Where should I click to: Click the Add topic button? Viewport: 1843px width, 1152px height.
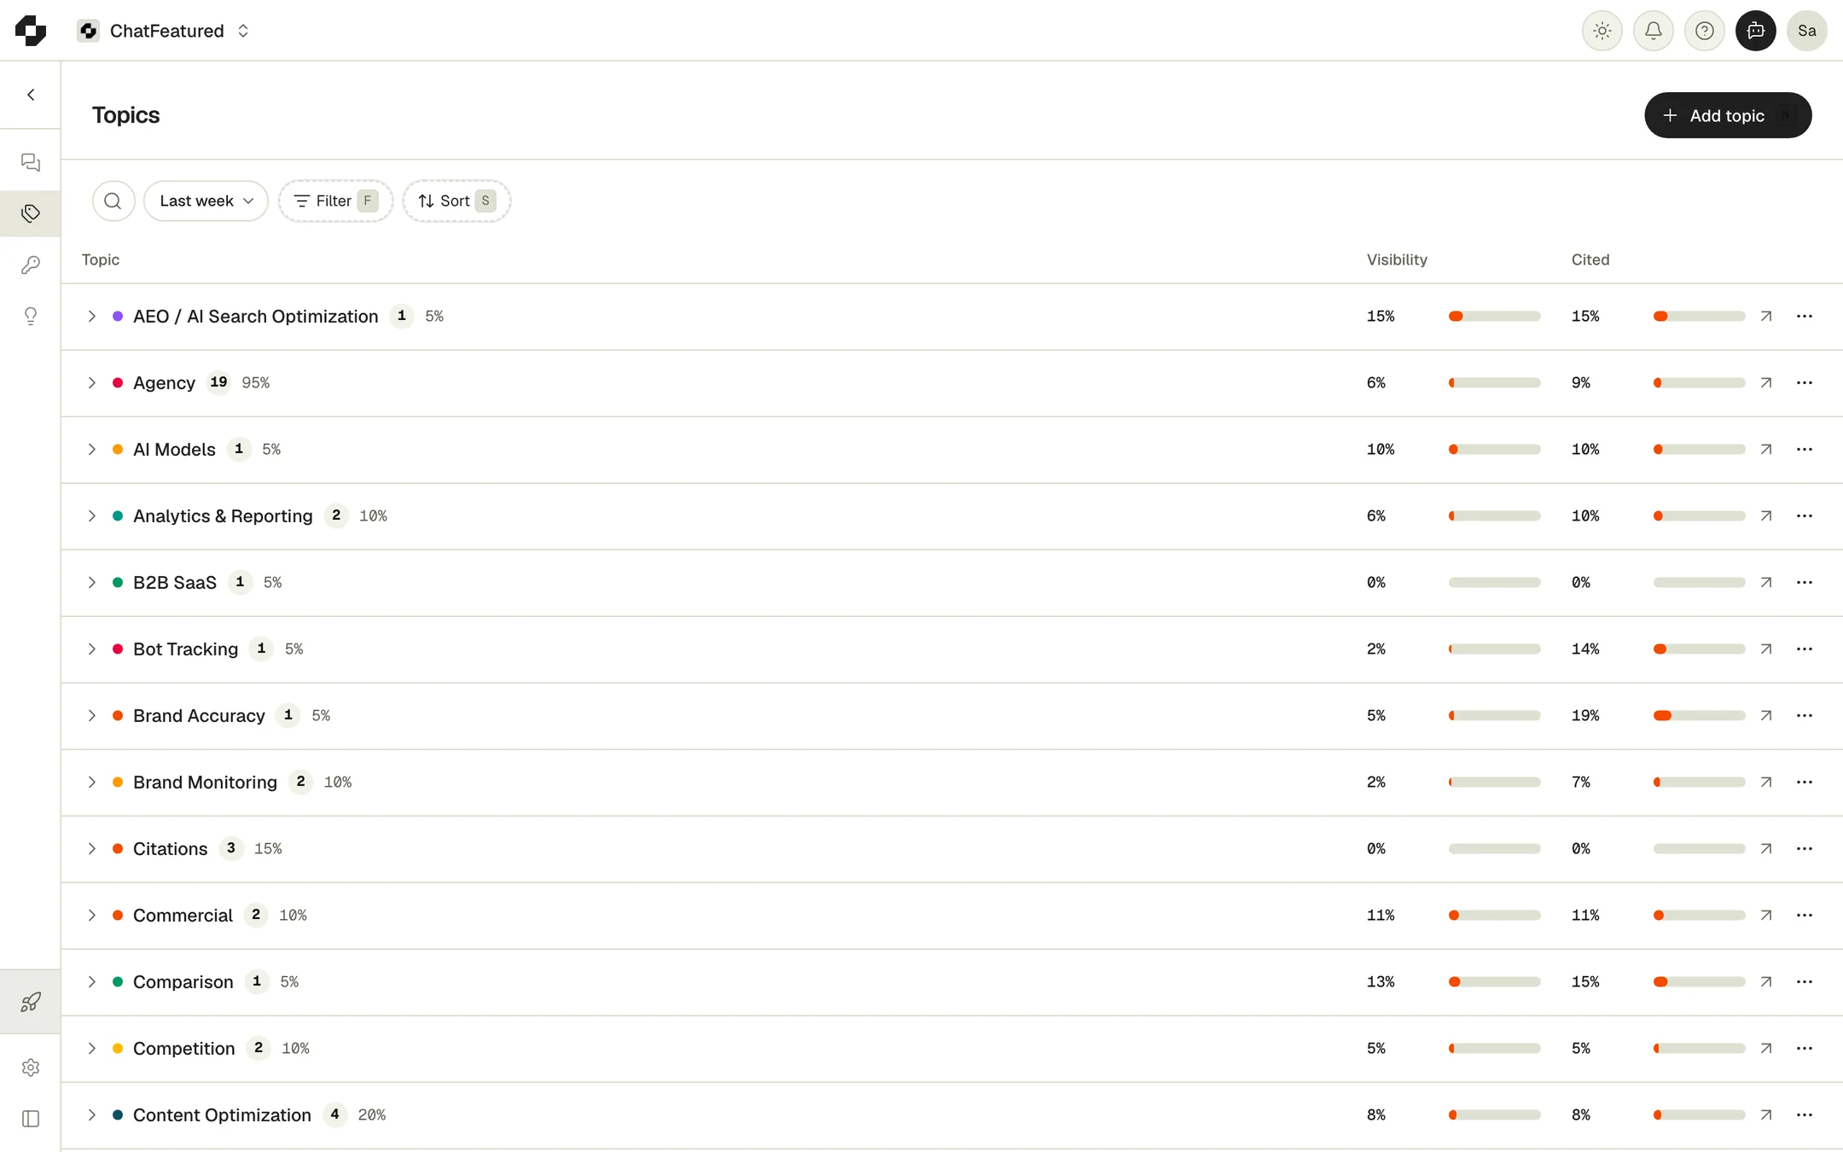(x=1728, y=115)
